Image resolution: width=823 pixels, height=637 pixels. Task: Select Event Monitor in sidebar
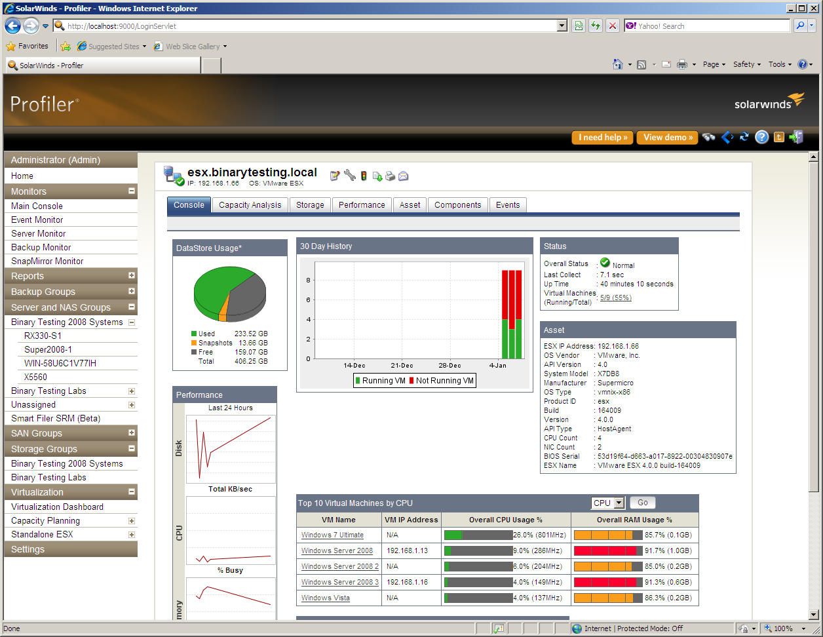pyautogui.click(x=37, y=220)
